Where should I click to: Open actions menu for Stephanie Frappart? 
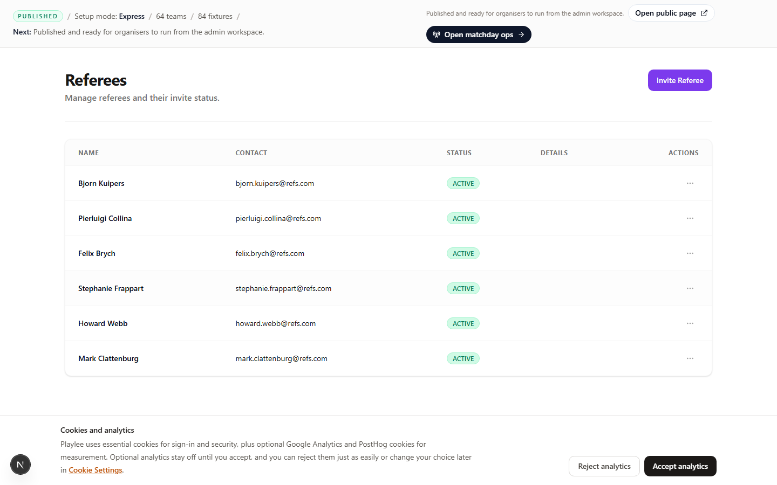(x=690, y=288)
